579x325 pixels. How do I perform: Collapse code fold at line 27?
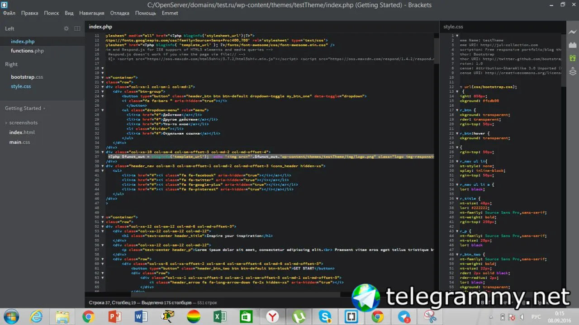click(x=103, y=110)
